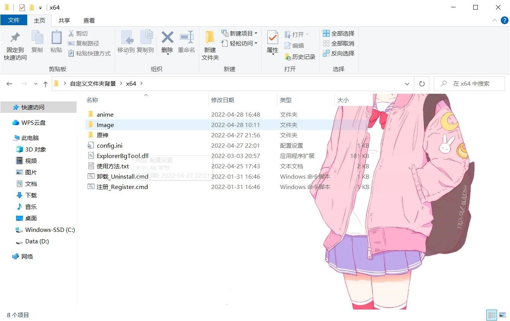The width and height of the screenshot is (510, 321).
Task: Invert selection using 反向选择
Action: pyautogui.click(x=339, y=54)
